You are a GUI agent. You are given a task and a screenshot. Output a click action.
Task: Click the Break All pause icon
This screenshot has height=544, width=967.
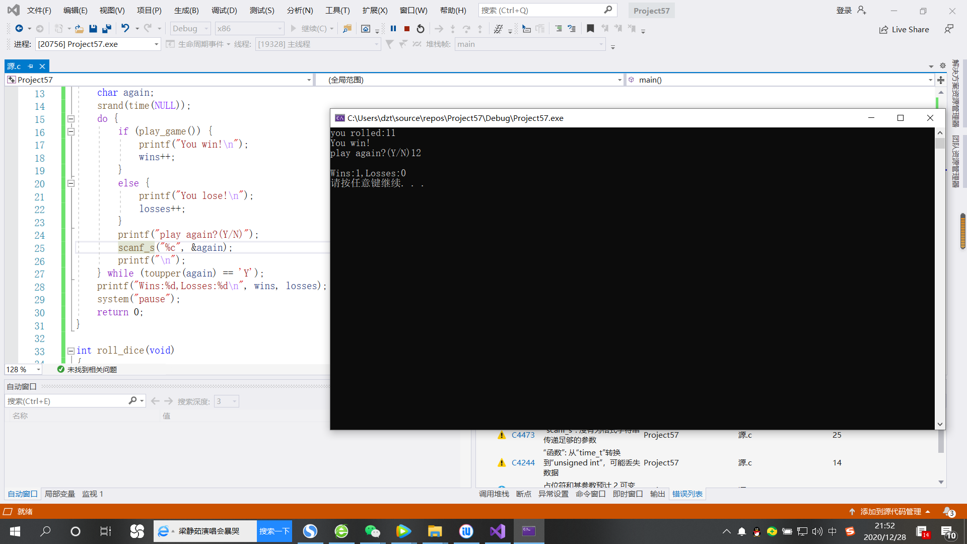click(393, 29)
